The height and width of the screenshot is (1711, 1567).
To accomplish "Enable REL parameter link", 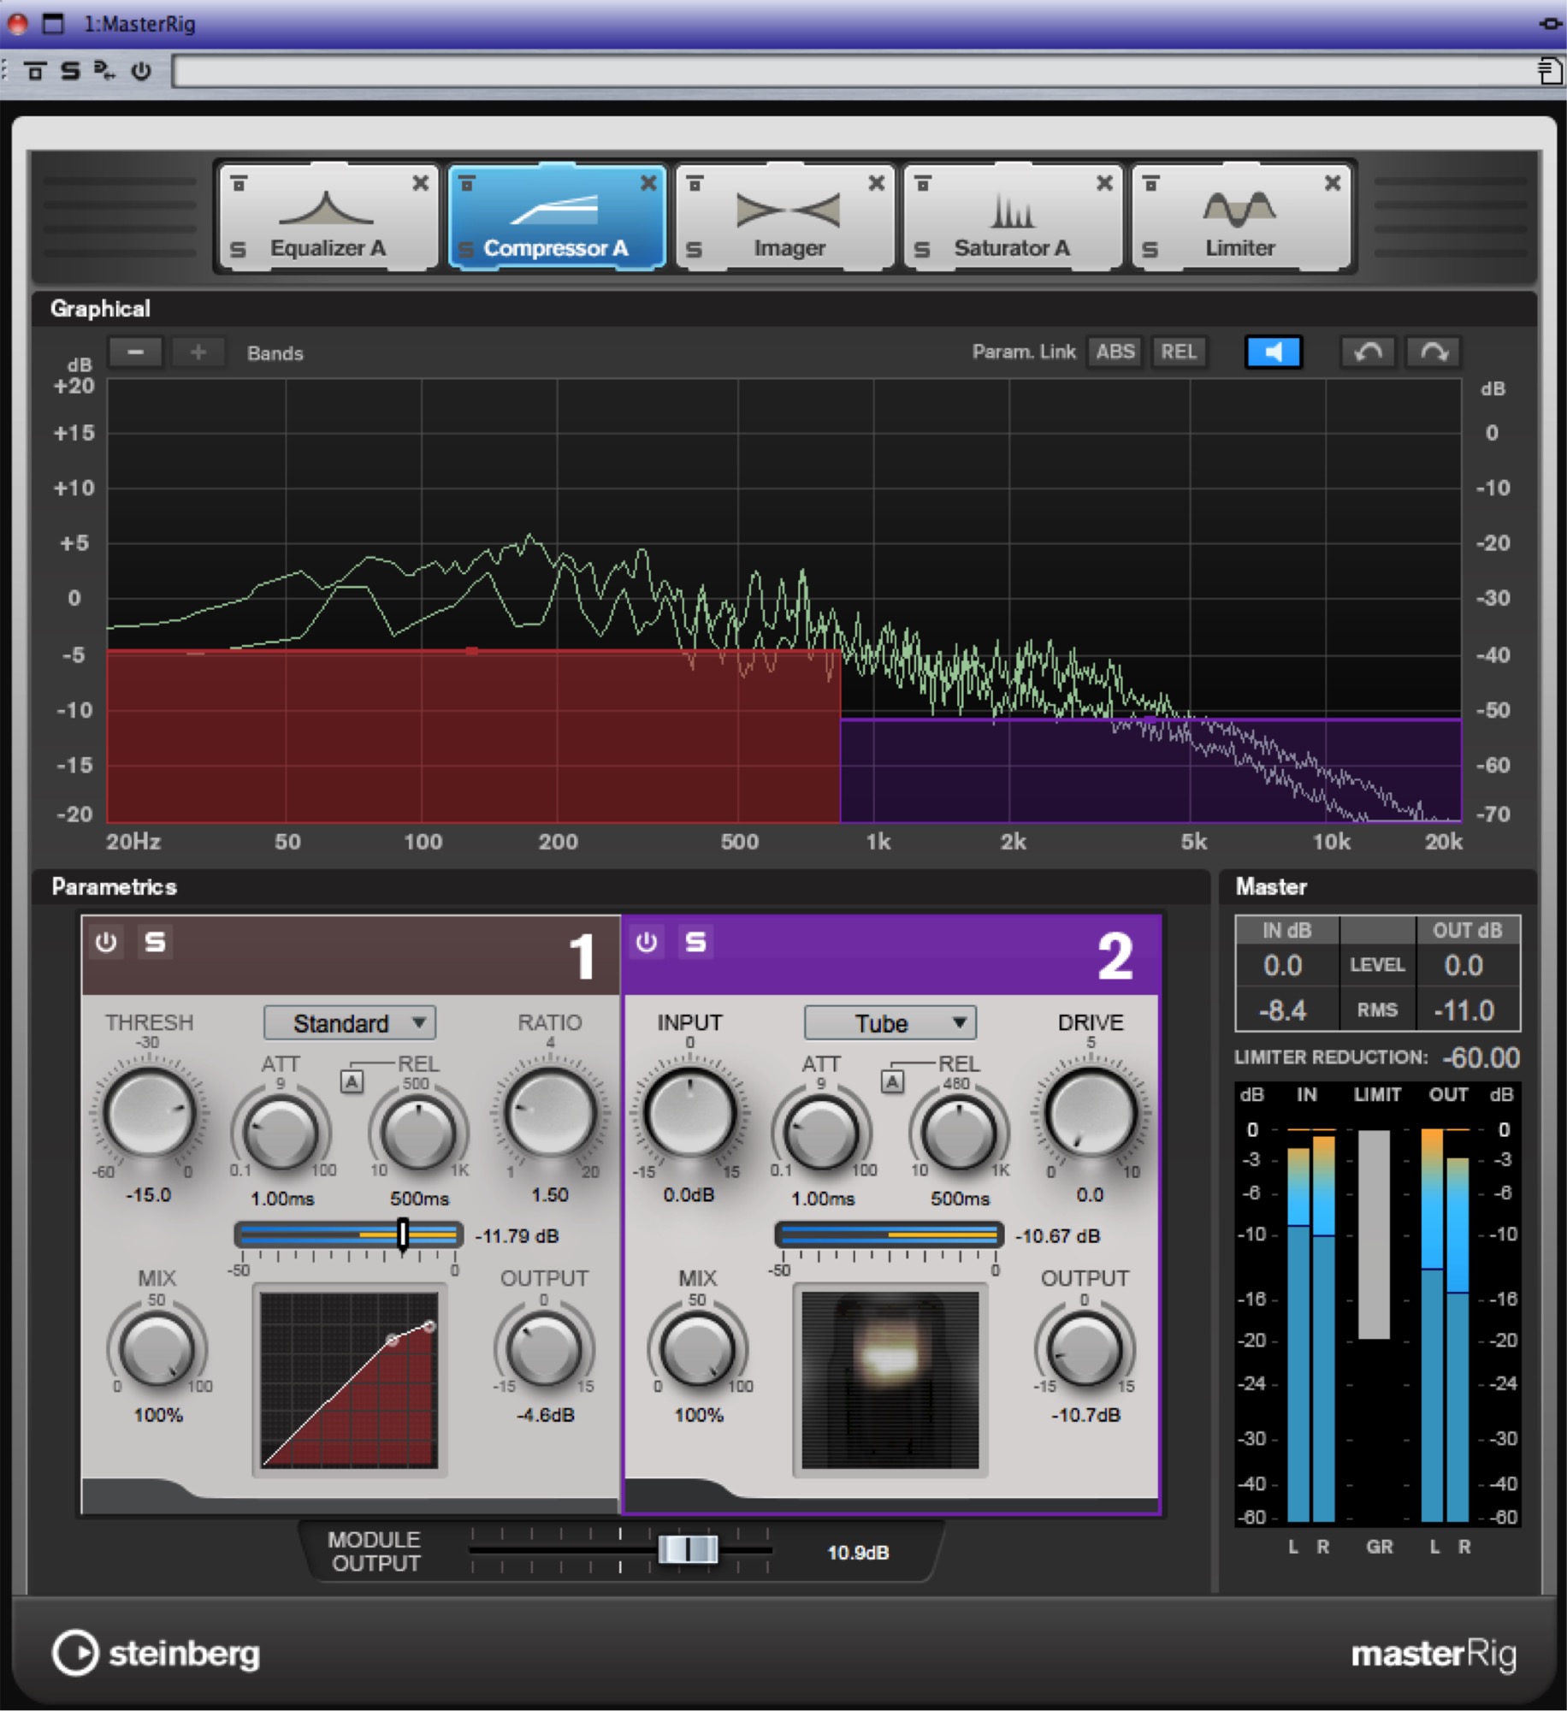I will click(x=1179, y=352).
